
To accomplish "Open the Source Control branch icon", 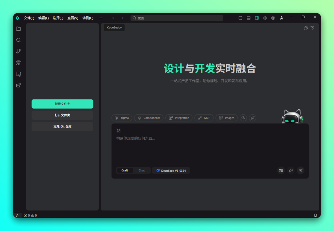I will click(19, 51).
